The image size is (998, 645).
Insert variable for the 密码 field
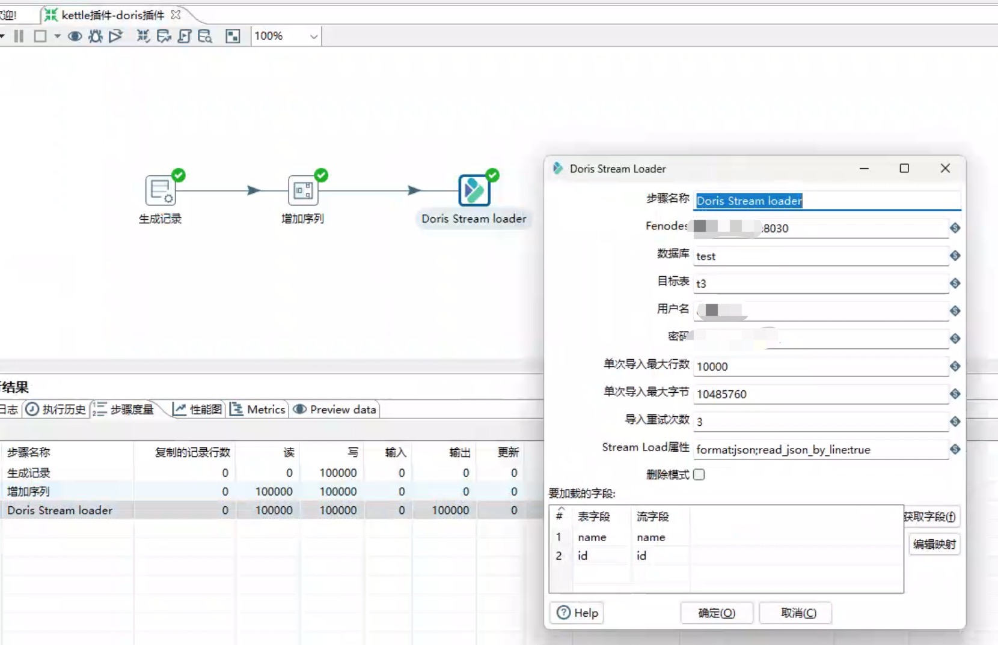point(955,339)
